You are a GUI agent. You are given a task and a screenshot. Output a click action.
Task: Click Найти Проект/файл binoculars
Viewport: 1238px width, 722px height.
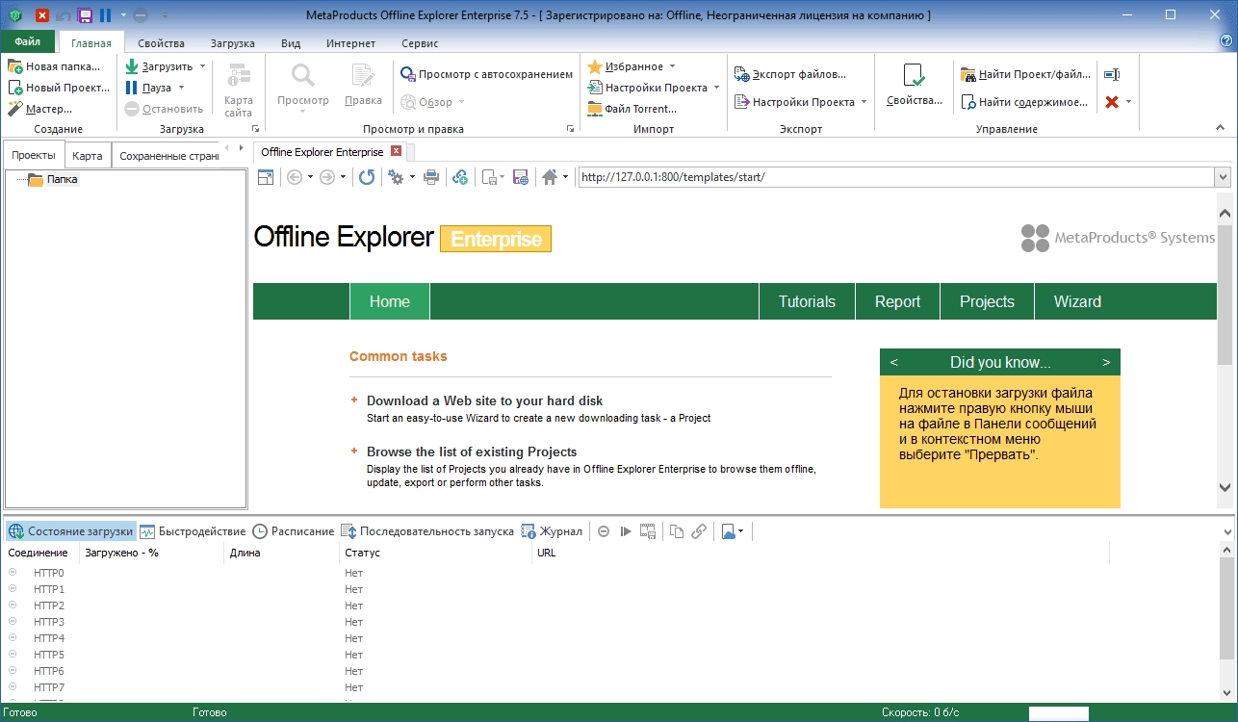point(1025,74)
